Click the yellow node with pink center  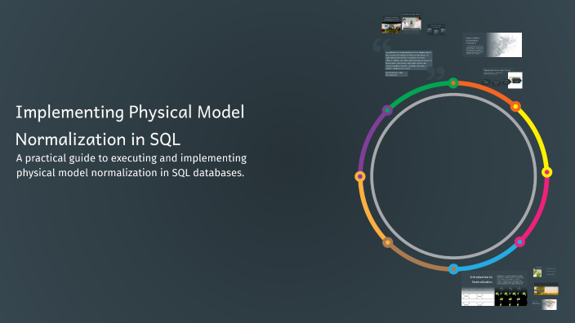click(546, 172)
